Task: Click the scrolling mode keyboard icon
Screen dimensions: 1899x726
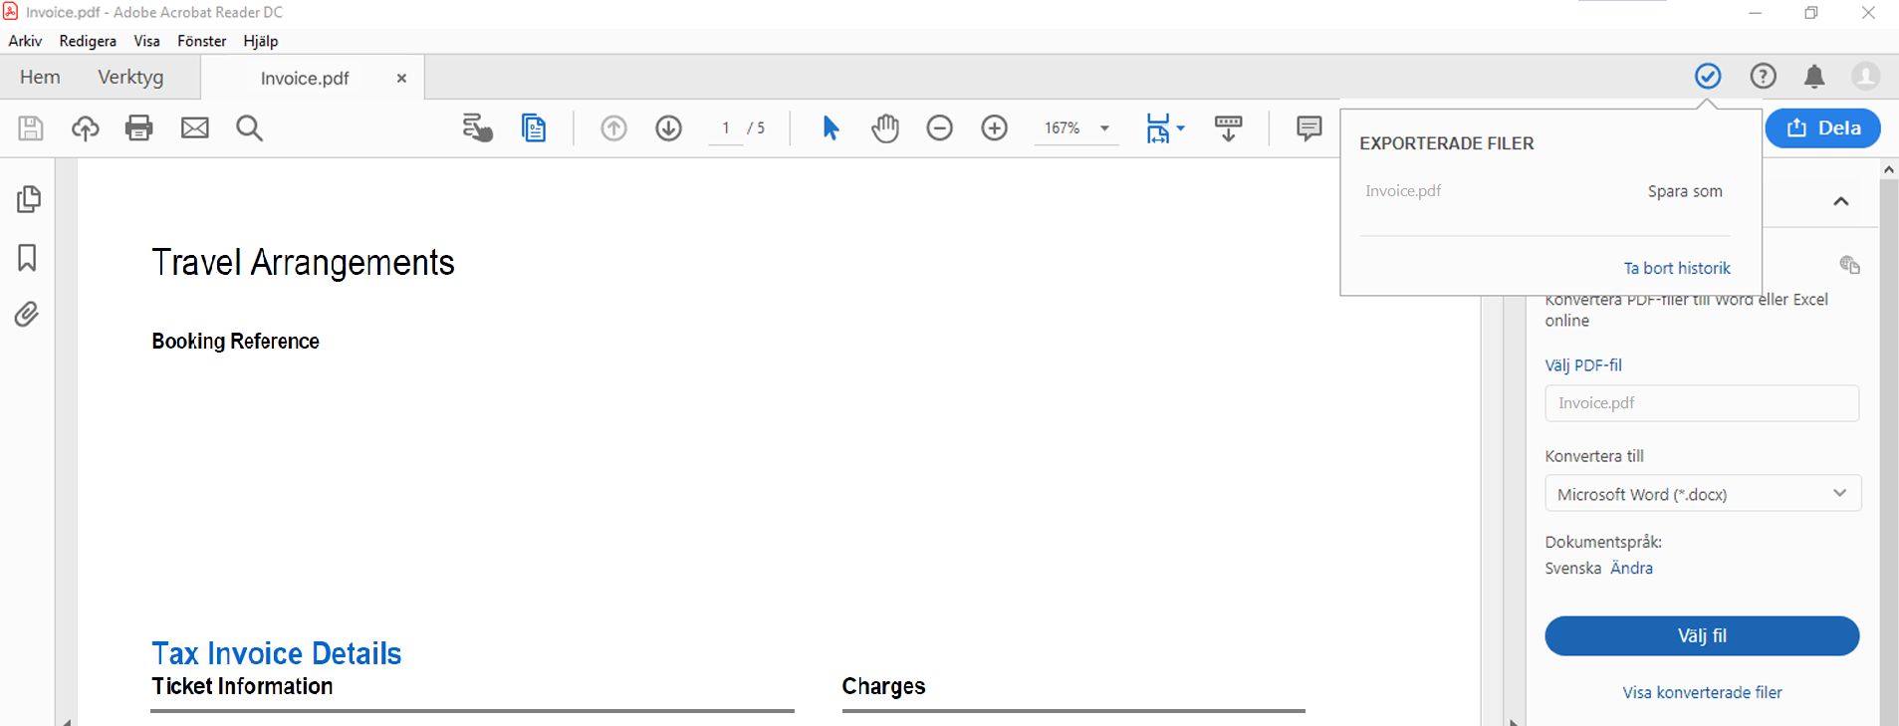Action: [x=1229, y=128]
